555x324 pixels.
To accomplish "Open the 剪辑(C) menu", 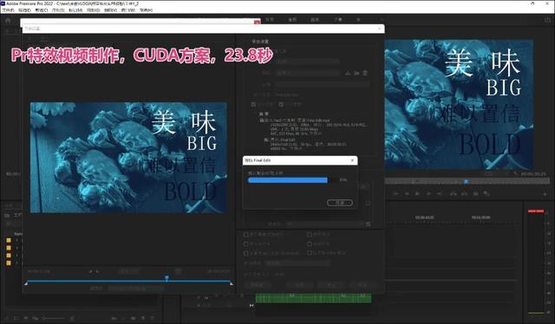I will coord(42,10).
